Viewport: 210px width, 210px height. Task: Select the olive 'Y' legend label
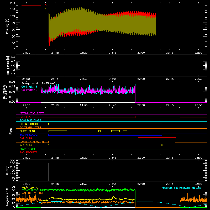point(45,8)
